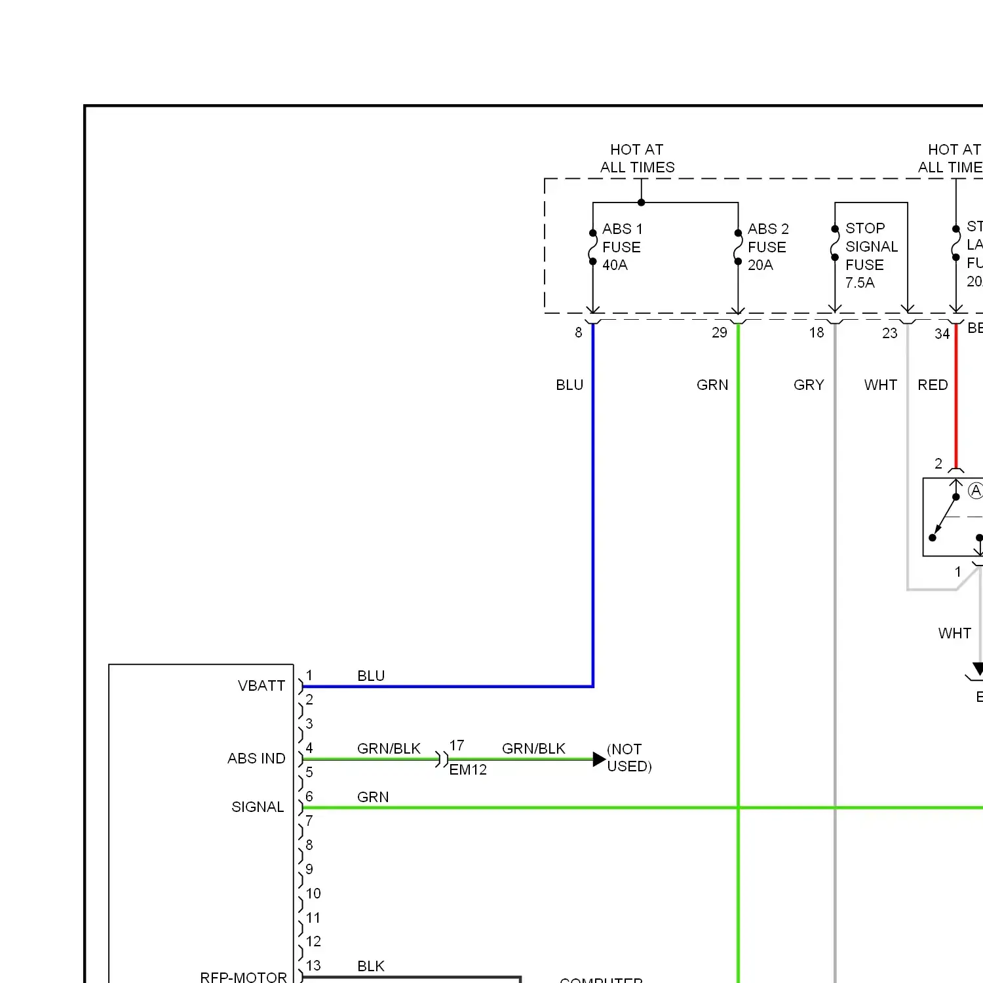This screenshot has width=983, height=983.
Task: Click the ABS 2 FUSE 20A label
Action: [x=768, y=247]
